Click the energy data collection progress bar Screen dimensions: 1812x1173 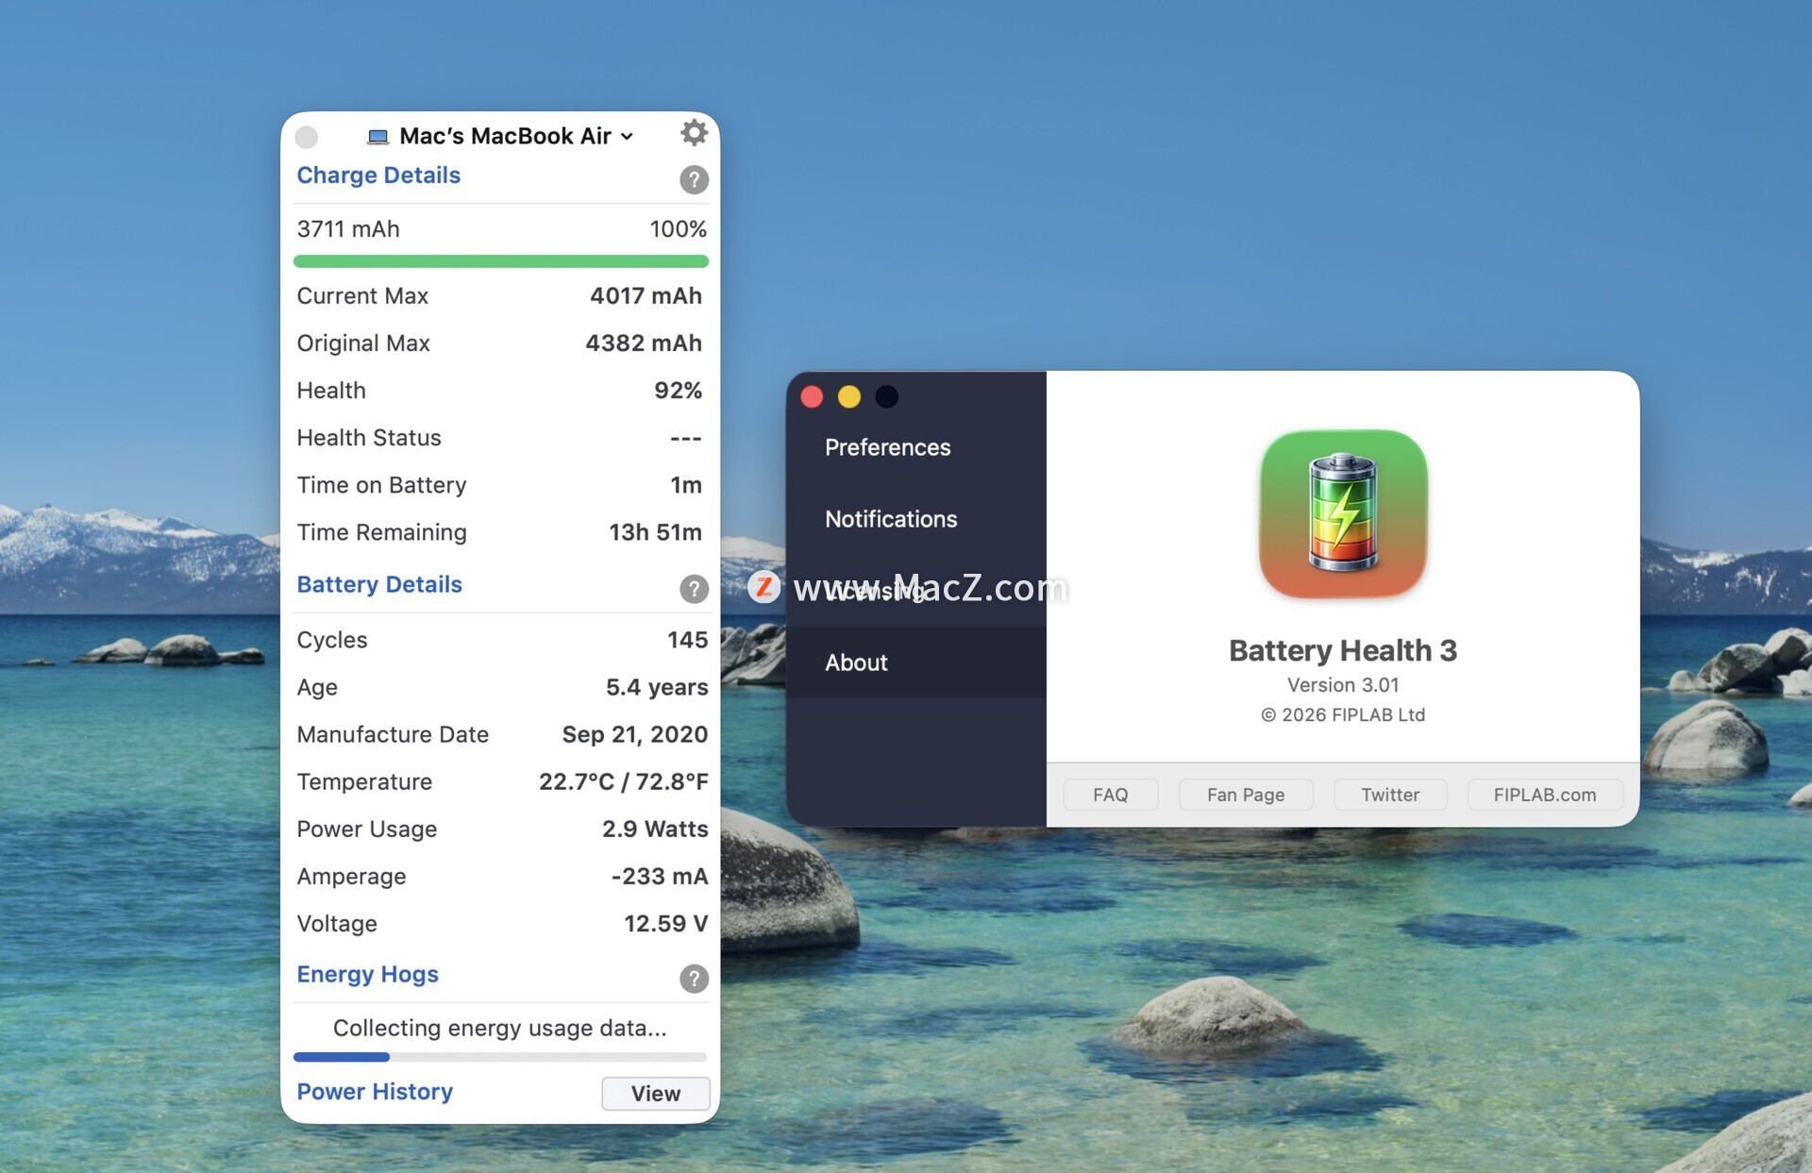500,1057
